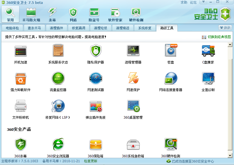
Task: Open the 流量监控器 radar icon
Action: pyautogui.click(x=58, y=78)
